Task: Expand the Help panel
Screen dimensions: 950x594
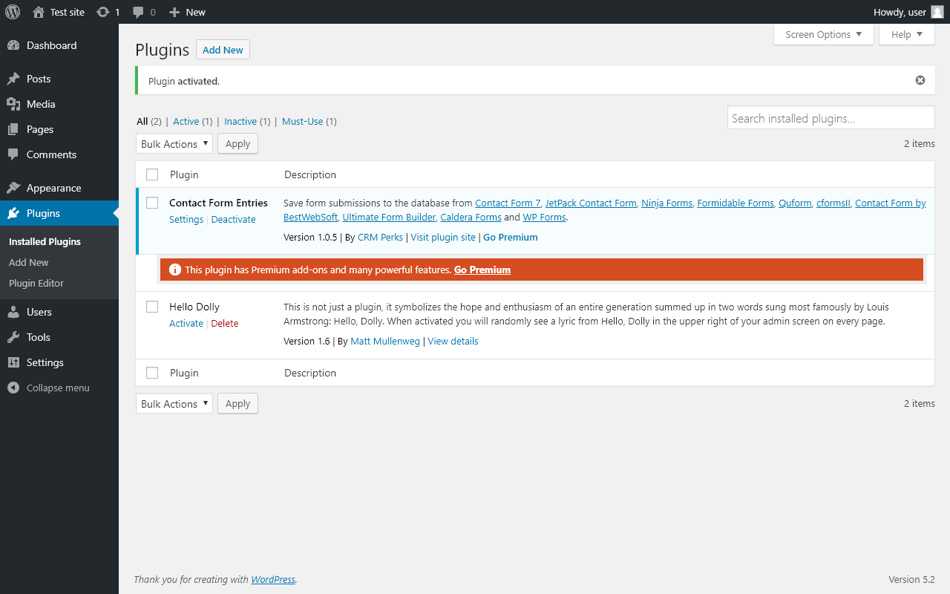Action: point(907,34)
